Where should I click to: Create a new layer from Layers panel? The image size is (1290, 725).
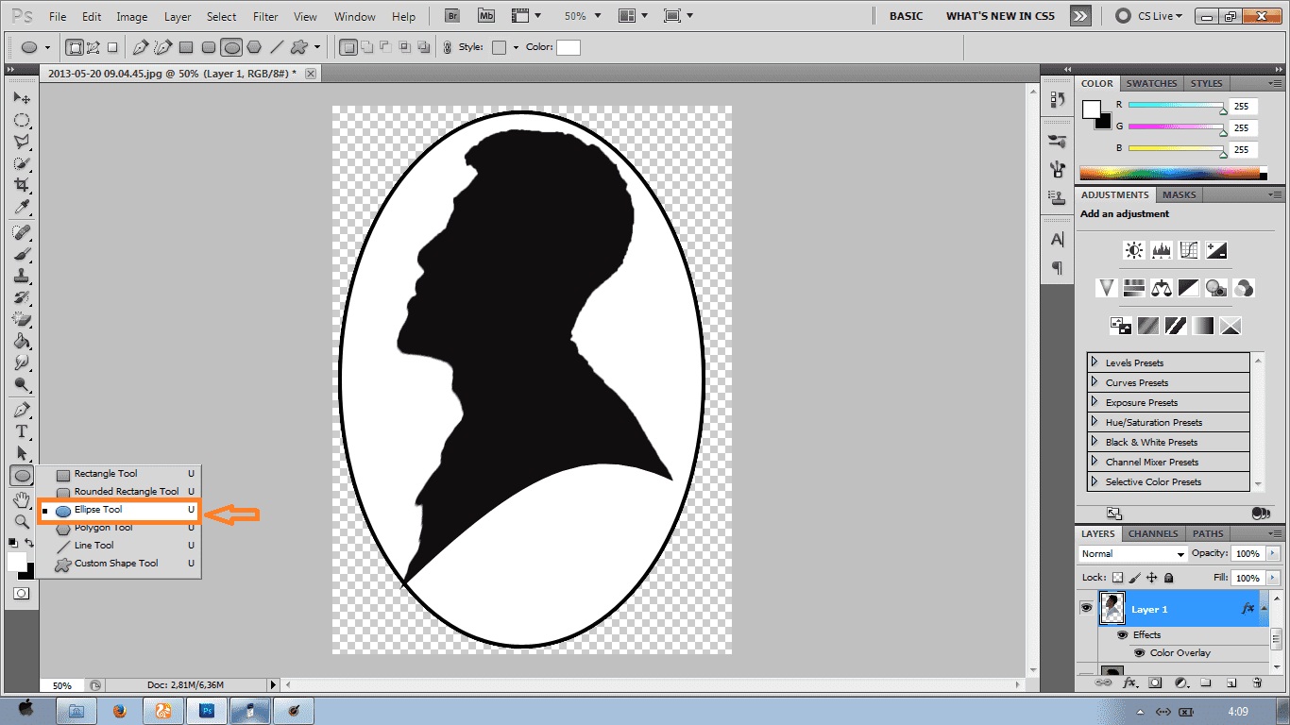click(x=1231, y=683)
